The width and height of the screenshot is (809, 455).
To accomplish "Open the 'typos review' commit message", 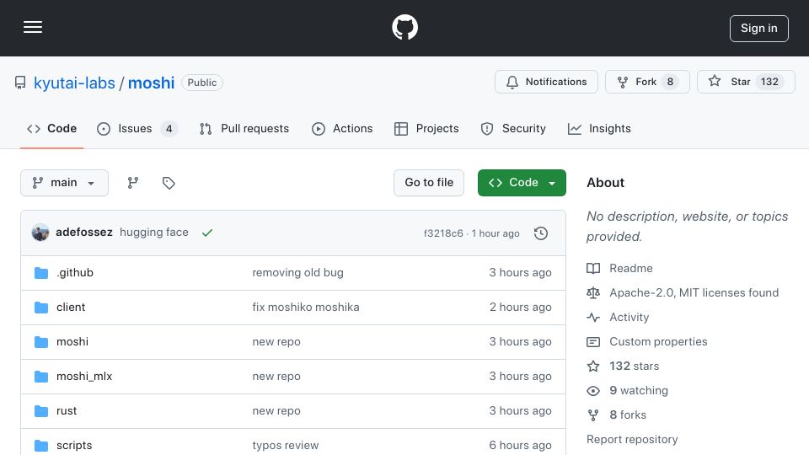I will [x=286, y=445].
